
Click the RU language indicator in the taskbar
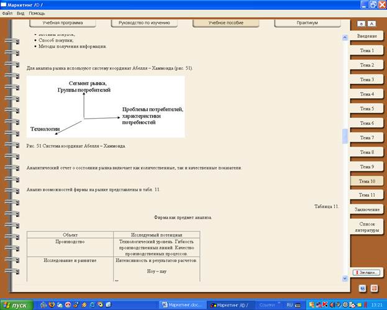(289, 305)
